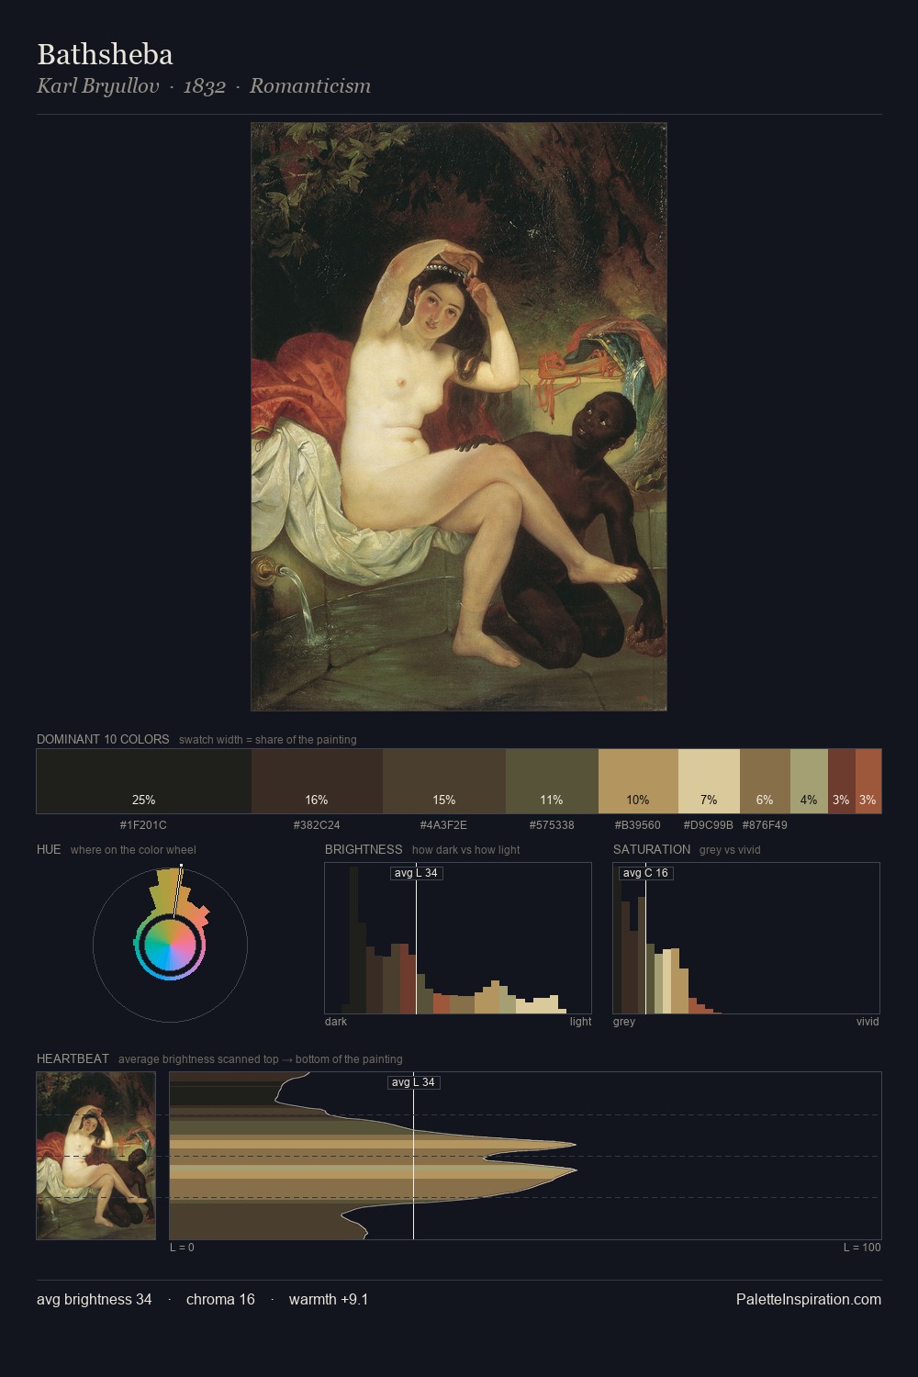Click artist name 'Karl Bryullov'
Image resolution: width=918 pixels, height=1377 pixels.
click(x=97, y=86)
